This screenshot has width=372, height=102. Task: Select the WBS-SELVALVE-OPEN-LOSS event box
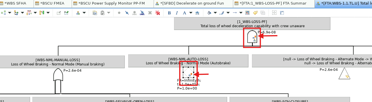[130, 99]
